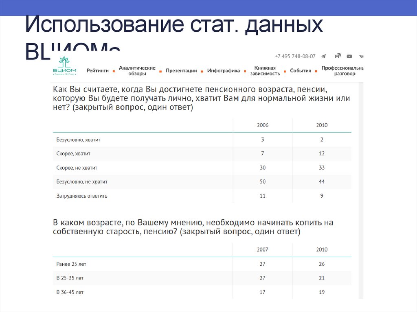Image resolution: width=417 pixels, height=312 pixels.
Task: Go to the Презентации section
Action: (181, 71)
